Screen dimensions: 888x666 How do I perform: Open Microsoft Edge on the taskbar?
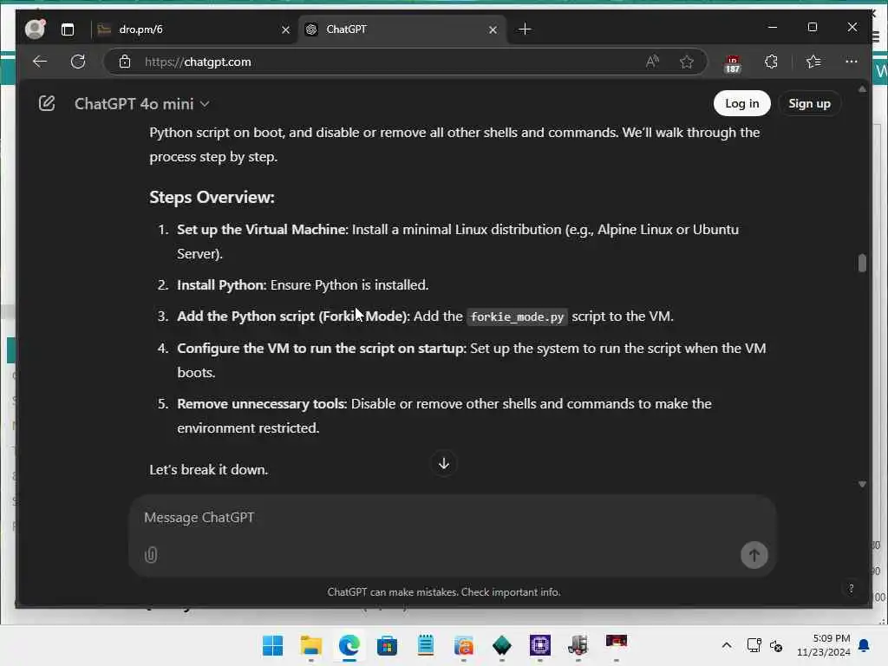click(349, 645)
